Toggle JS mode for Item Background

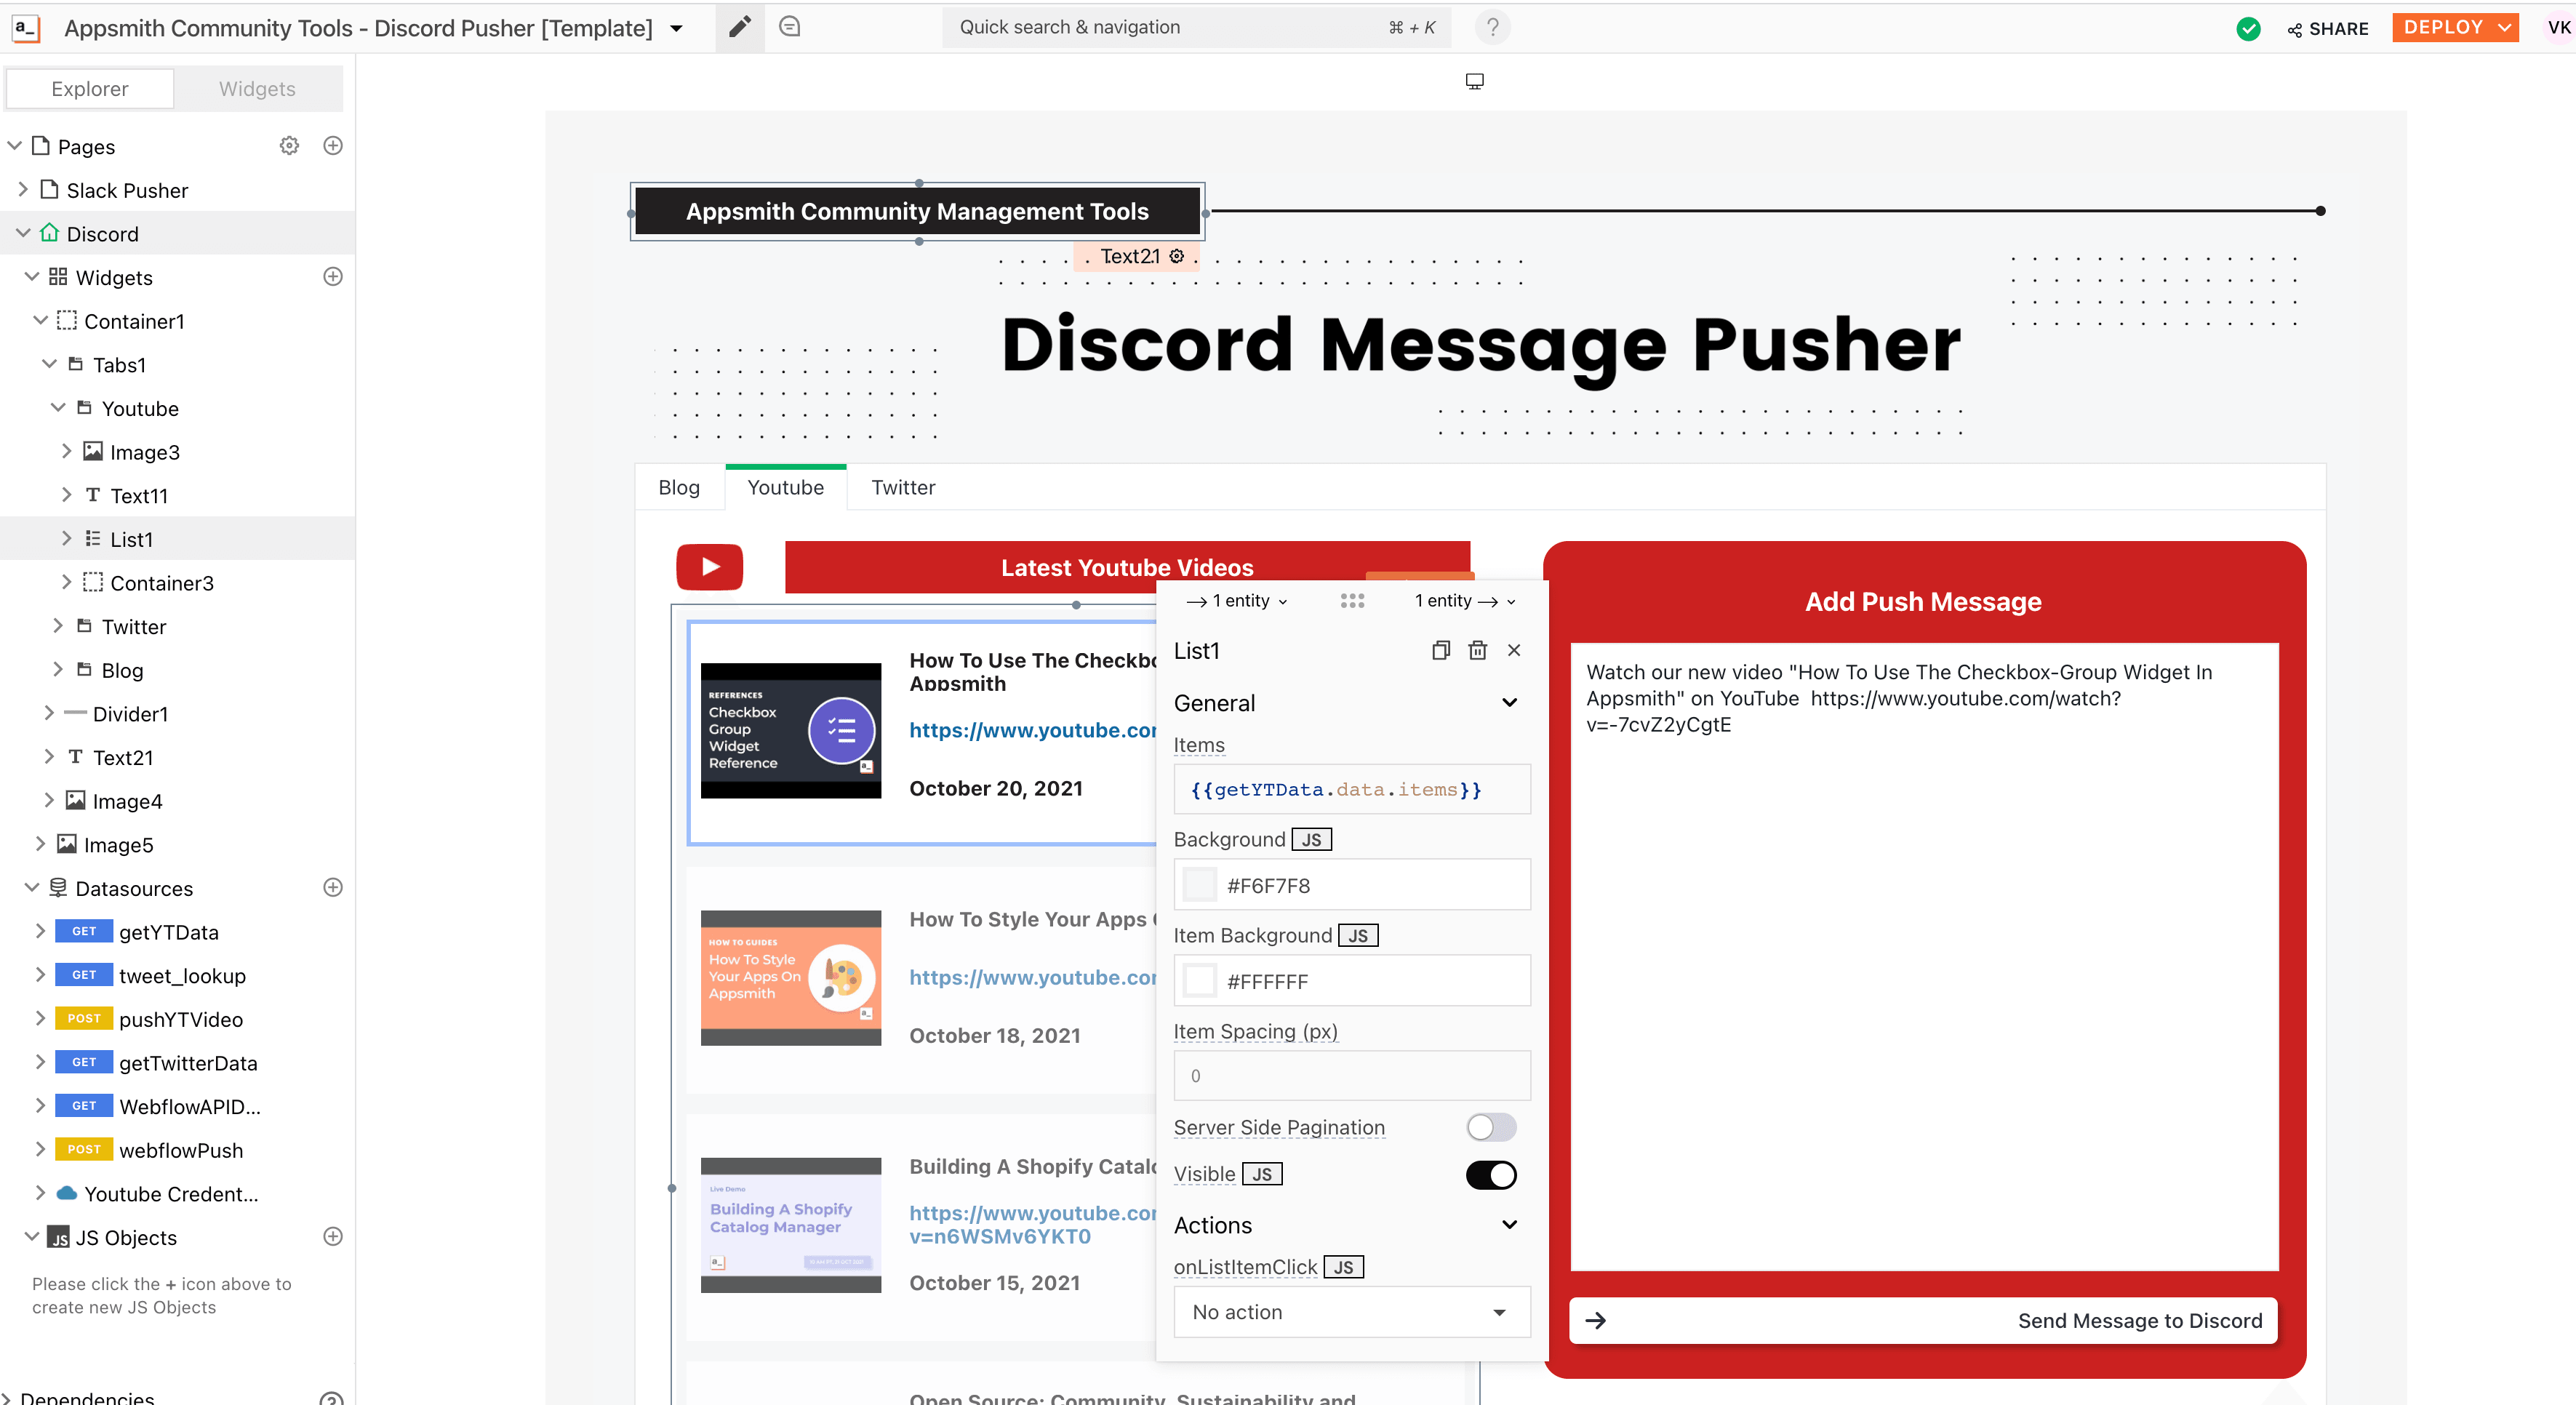coord(1358,936)
